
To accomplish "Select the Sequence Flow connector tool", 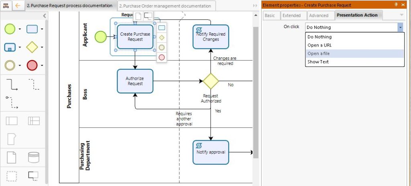I will (12, 85).
